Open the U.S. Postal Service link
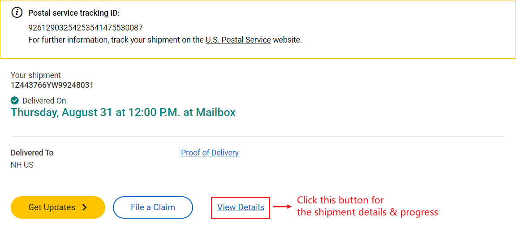The width and height of the screenshot is (516, 233). (x=238, y=40)
